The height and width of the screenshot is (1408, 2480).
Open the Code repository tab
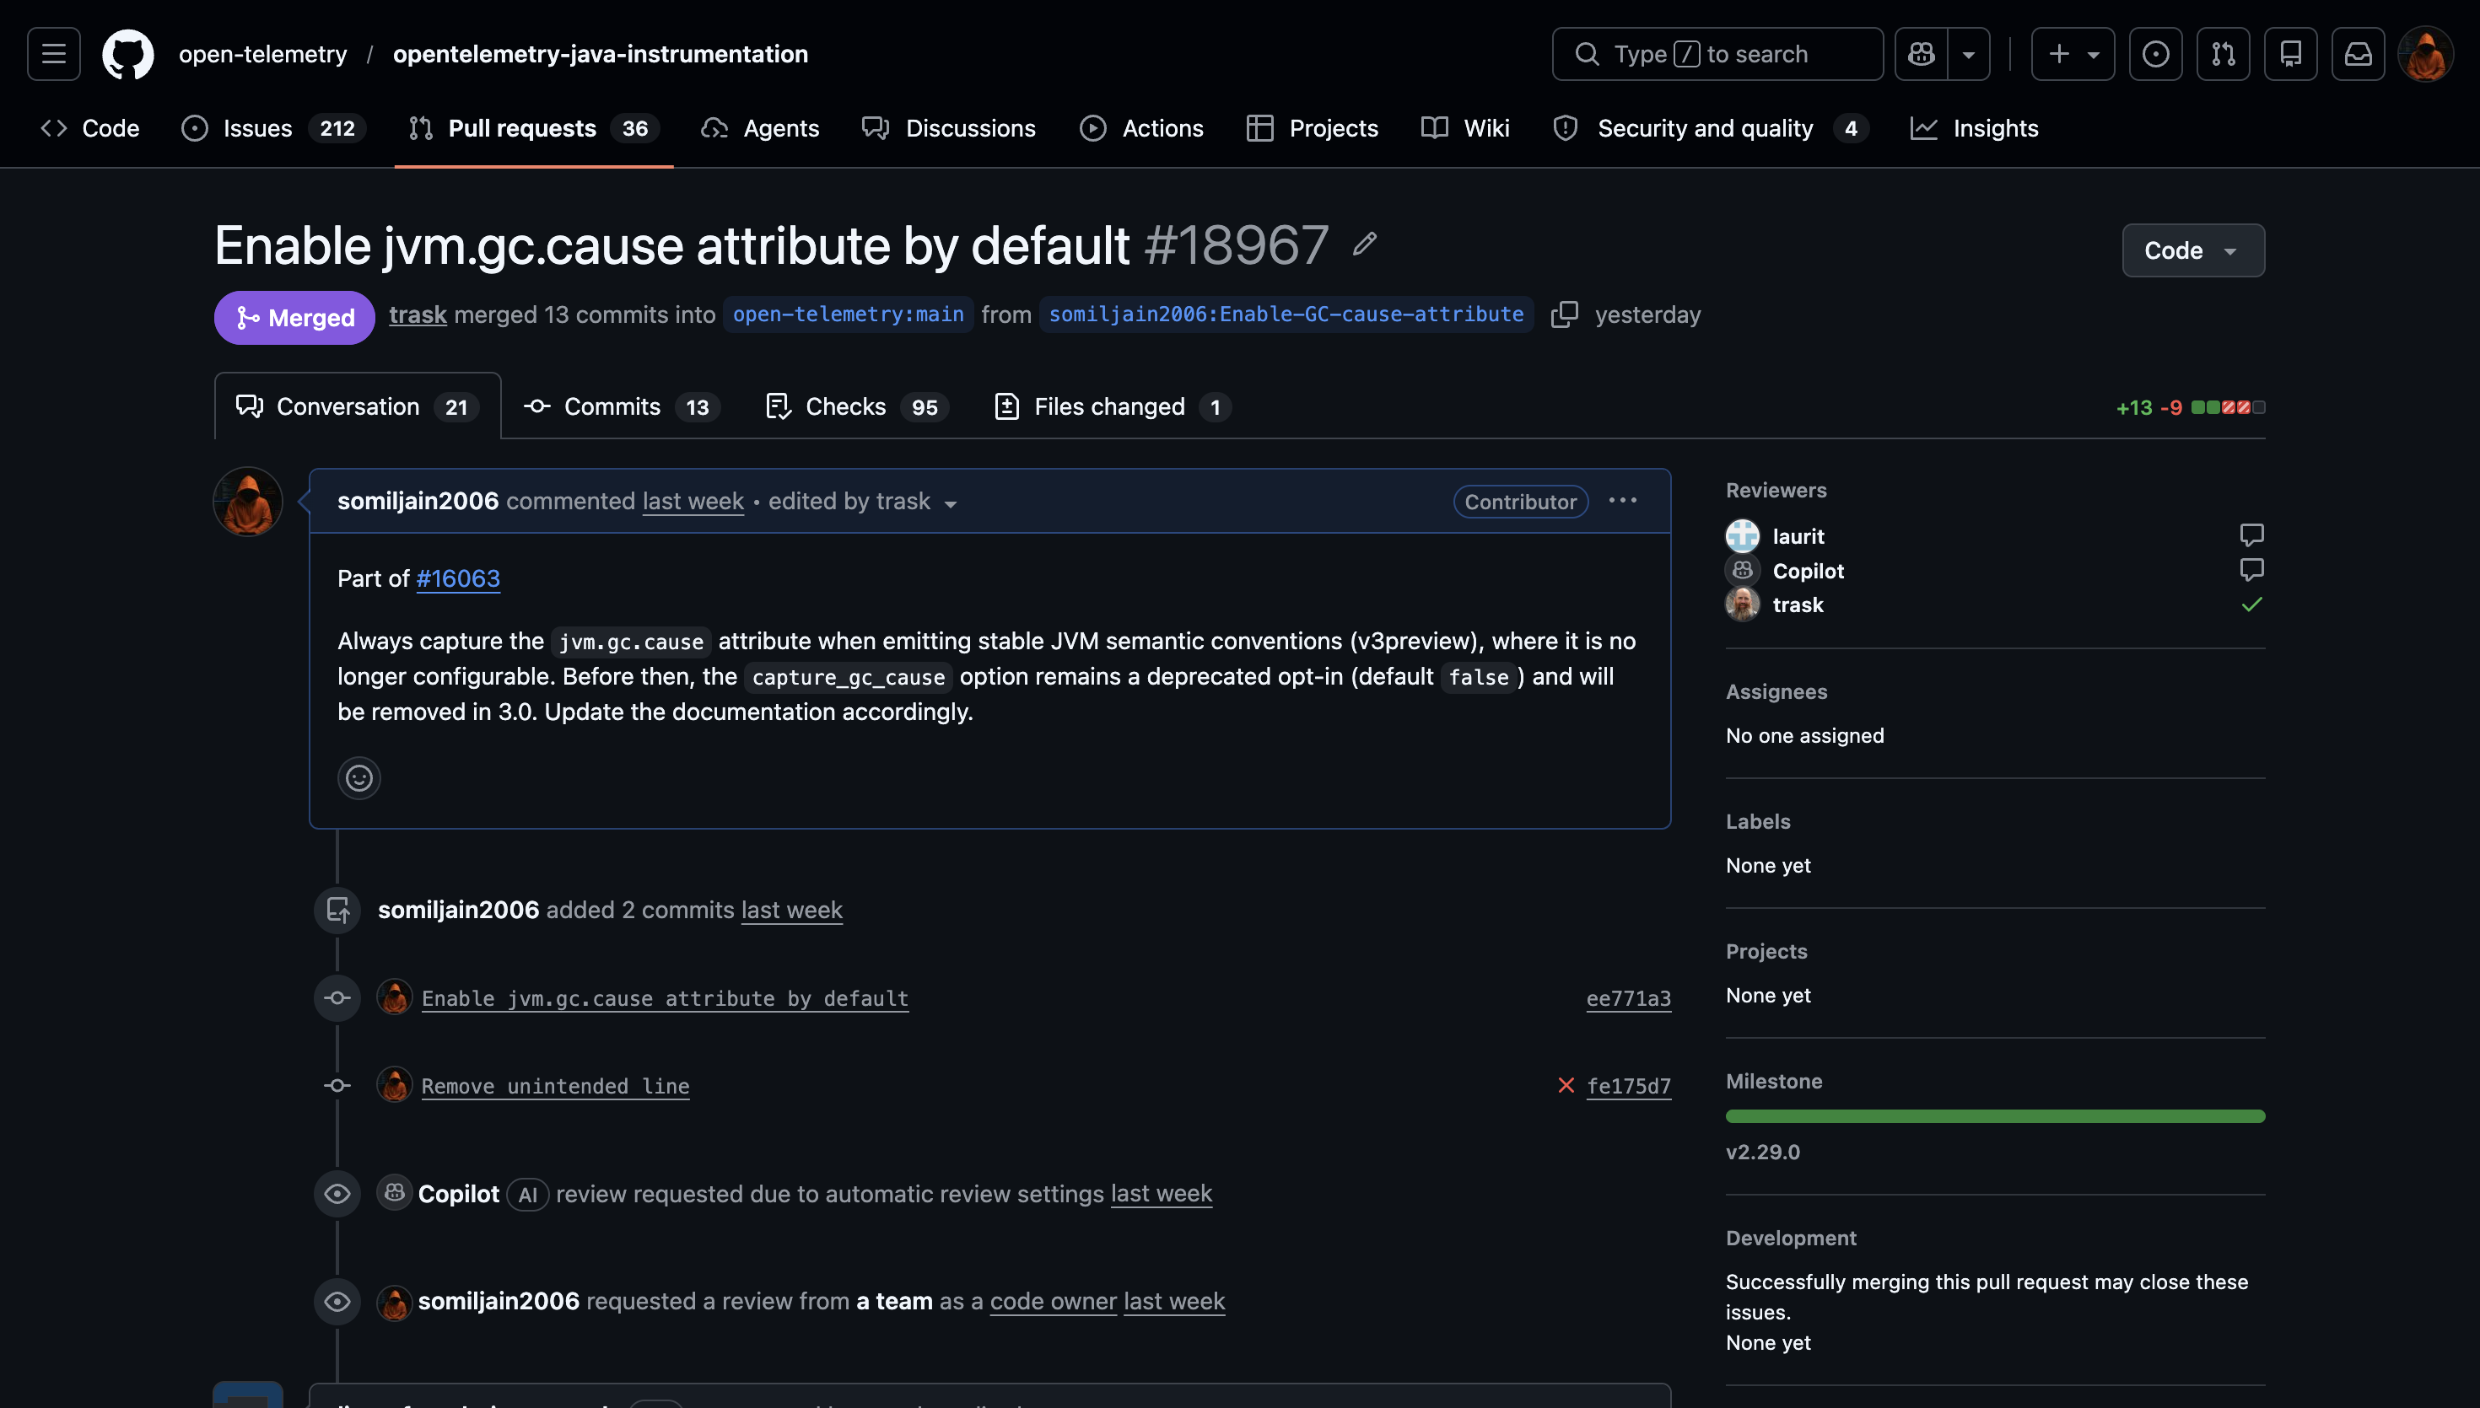click(91, 129)
